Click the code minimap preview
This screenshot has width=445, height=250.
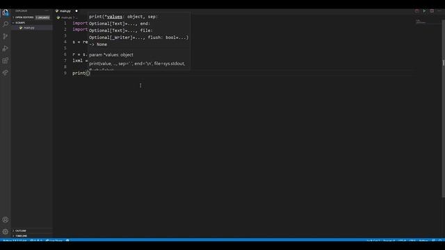click(421, 22)
